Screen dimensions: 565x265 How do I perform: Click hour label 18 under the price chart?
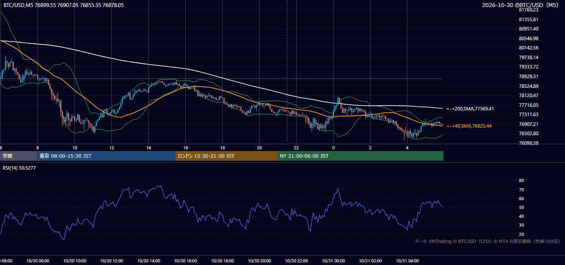click(x=222, y=148)
